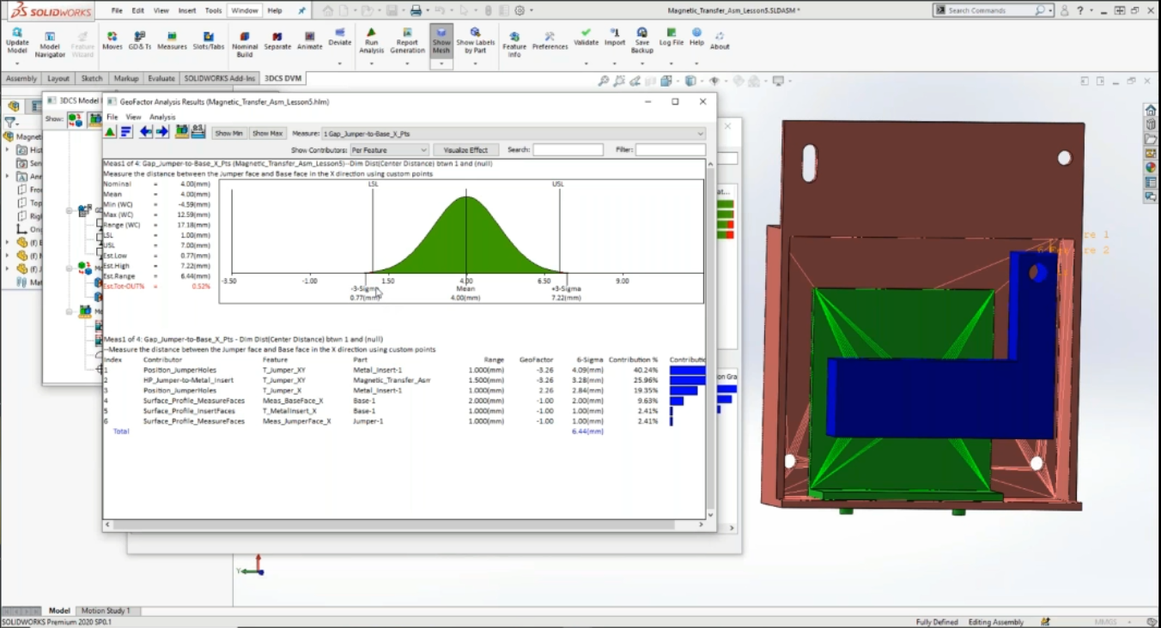Open the Slots/Tabs tool

[x=209, y=39]
